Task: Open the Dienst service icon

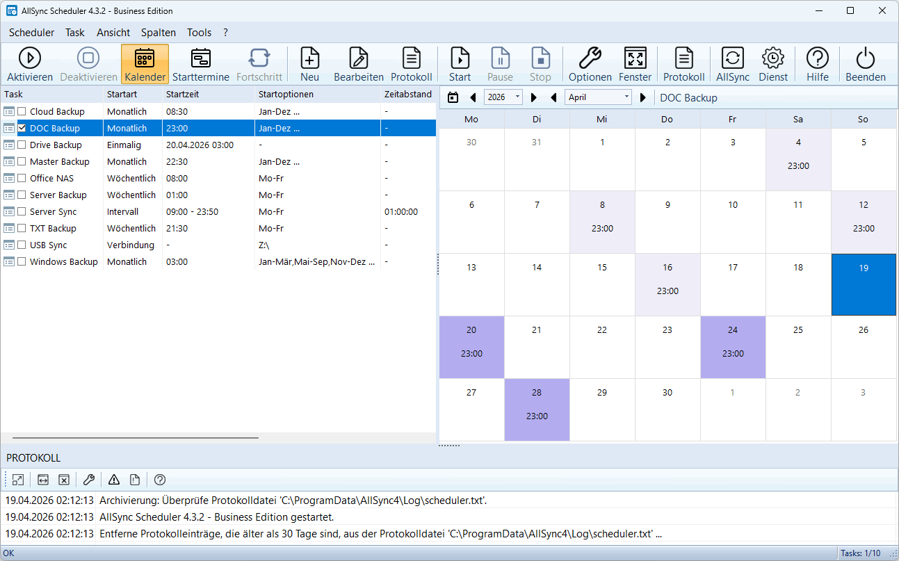Action: tap(772, 64)
